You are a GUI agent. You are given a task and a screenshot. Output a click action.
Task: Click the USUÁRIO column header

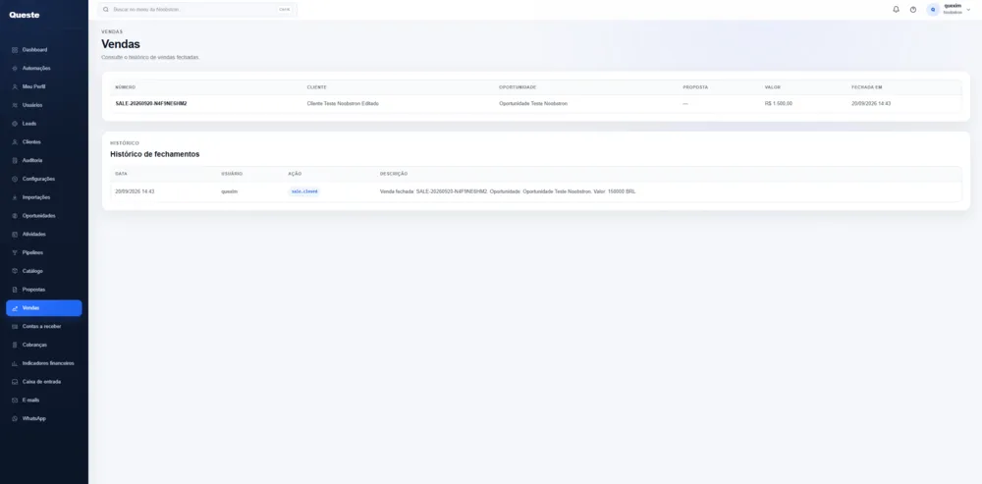[x=232, y=174]
